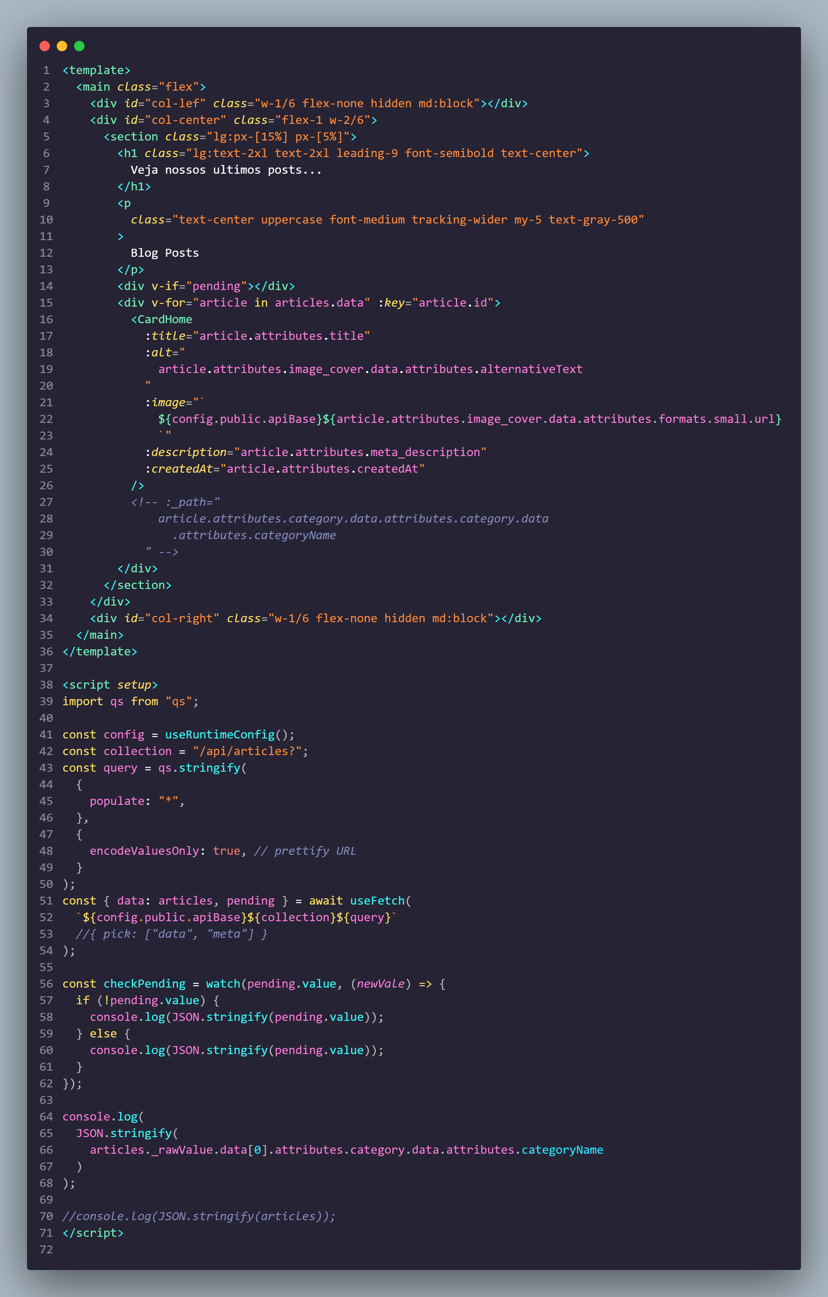The width and height of the screenshot is (828, 1297).
Task: Click the console.log( on line 64
Action: [x=103, y=1117]
